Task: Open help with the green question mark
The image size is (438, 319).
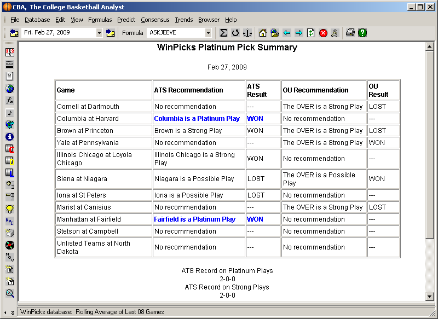Action: tap(362, 33)
